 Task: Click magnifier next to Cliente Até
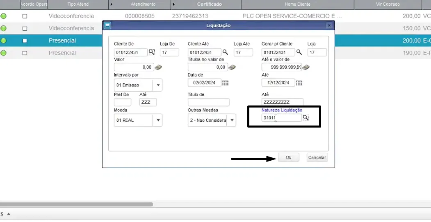(225, 52)
